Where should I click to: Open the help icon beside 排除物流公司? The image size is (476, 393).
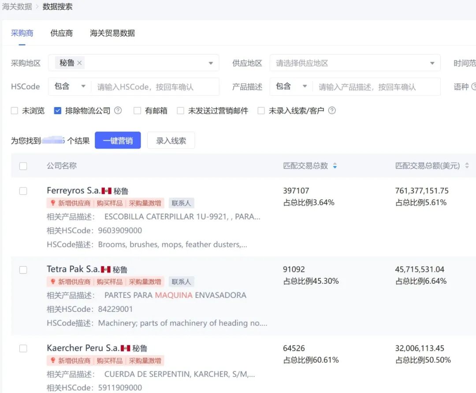tap(118, 111)
